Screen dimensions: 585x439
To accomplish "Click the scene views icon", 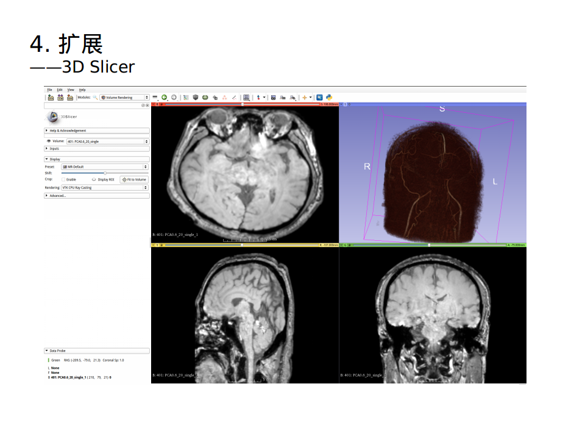I will coord(283,98).
